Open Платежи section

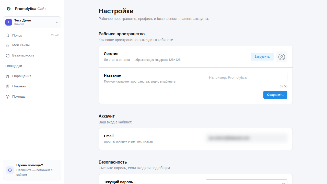click(32, 86)
